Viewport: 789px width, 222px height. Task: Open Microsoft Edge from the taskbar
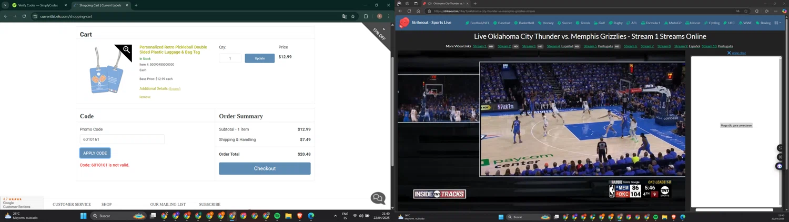311,216
